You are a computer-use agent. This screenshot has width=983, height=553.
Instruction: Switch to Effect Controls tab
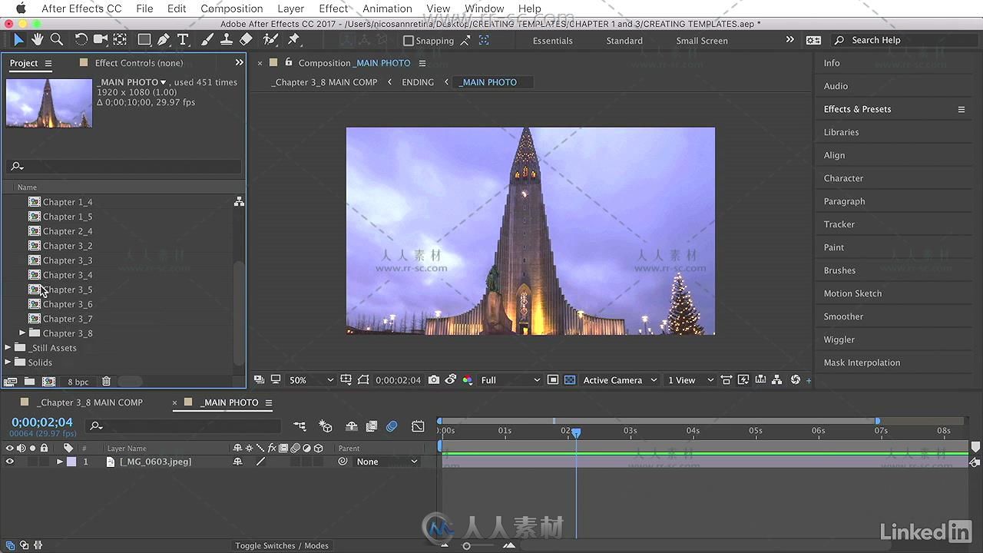coord(139,63)
